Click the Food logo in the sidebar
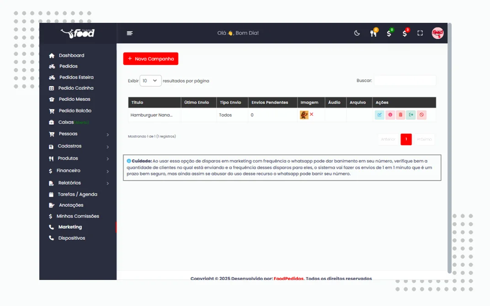Image resolution: width=490 pixels, height=306 pixels. click(x=78, y=33)
